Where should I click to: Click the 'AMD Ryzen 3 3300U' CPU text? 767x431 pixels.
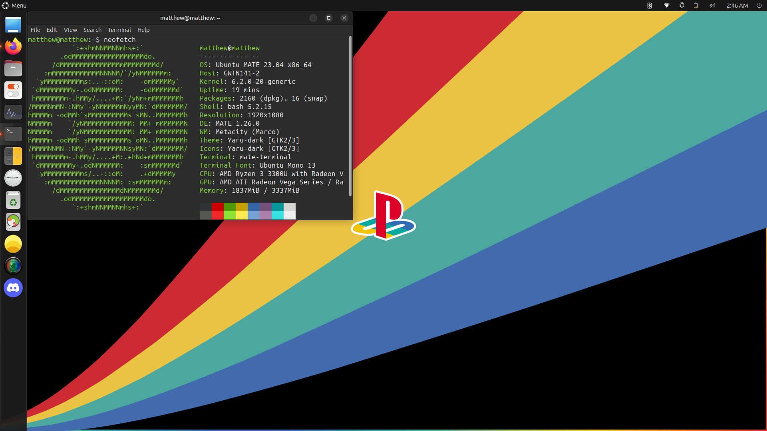254,174
